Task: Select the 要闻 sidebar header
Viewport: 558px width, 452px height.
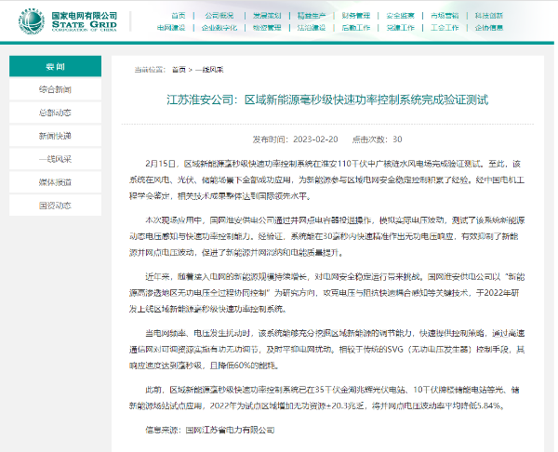Action: (x=56, y=67)
